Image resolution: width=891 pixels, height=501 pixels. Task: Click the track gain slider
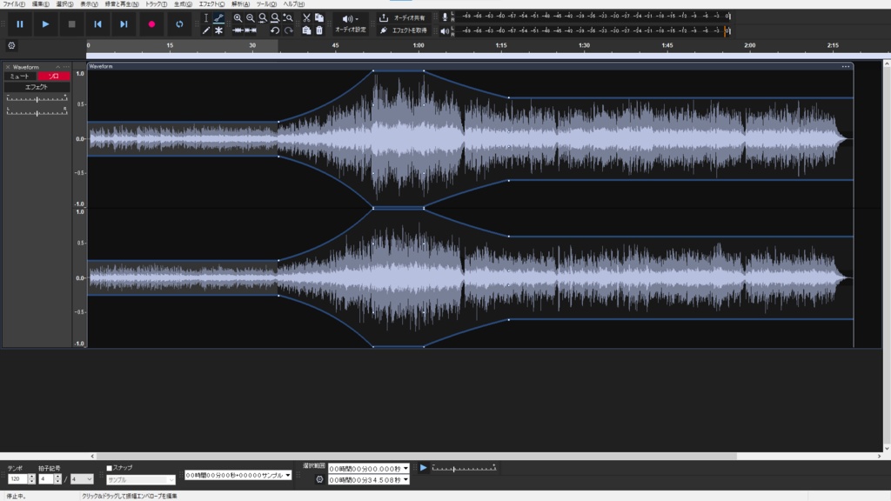pyautogui.click(x=37, y=98)
